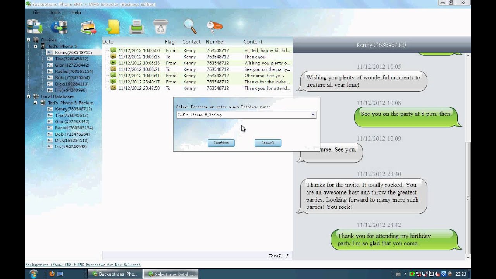Switch to Backuptrans iPhone taskbar window
The image size is (496, 279).
[115, 274]
